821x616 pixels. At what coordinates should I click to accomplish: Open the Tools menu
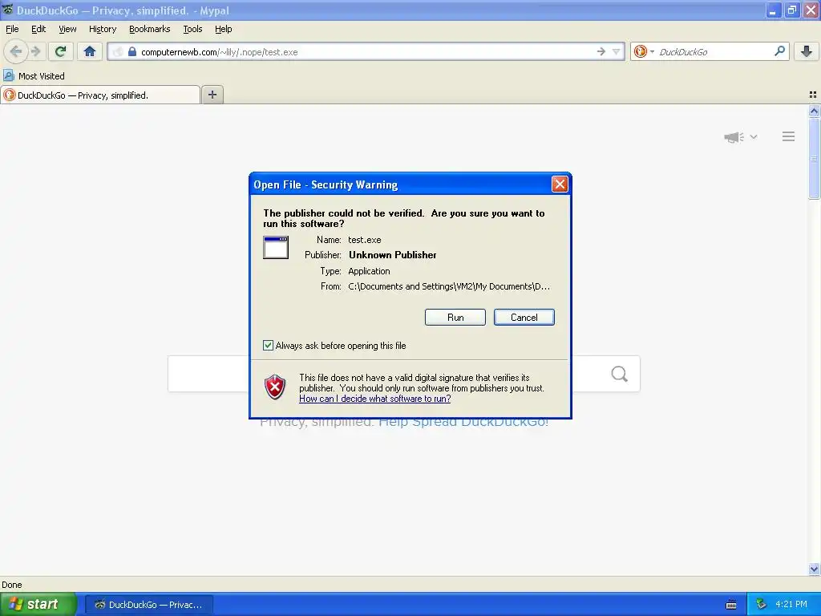pyautogui.click(x=192, y=29)
